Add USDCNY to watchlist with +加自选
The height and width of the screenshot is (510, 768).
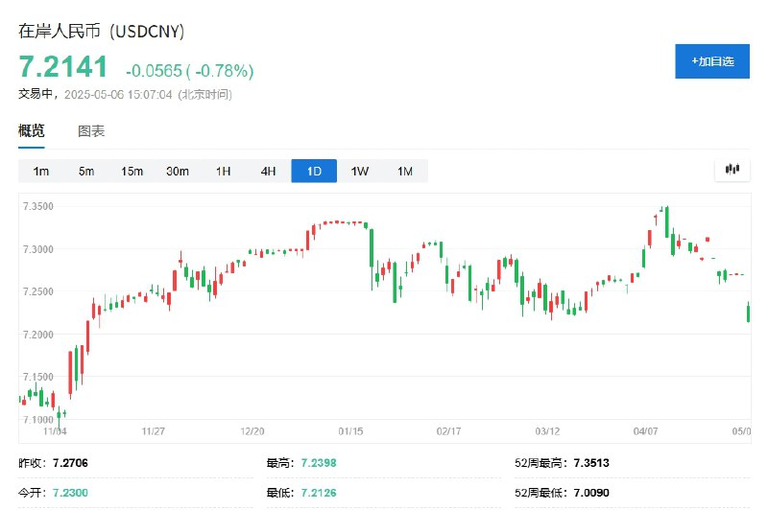coord(712,61)
